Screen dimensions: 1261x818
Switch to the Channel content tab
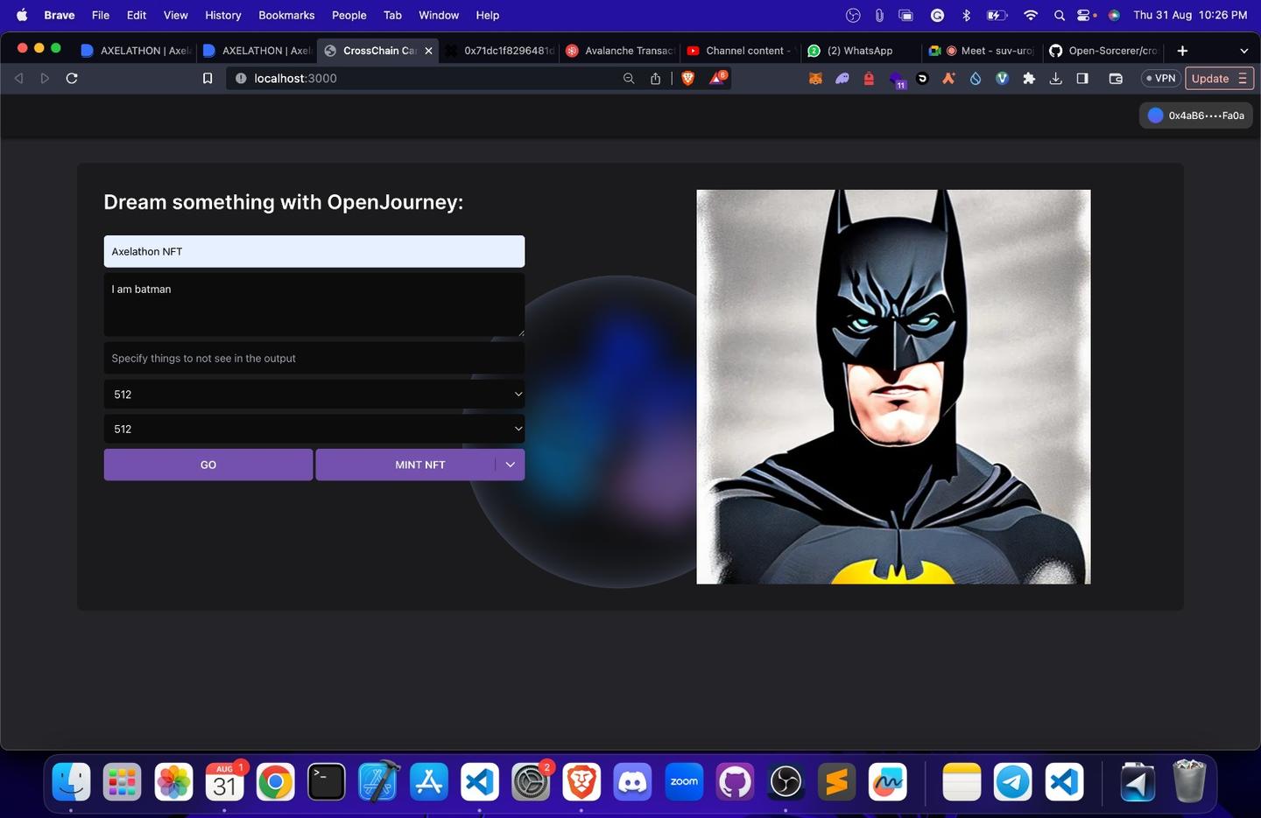pyautogui.click(x=741, y=51)
